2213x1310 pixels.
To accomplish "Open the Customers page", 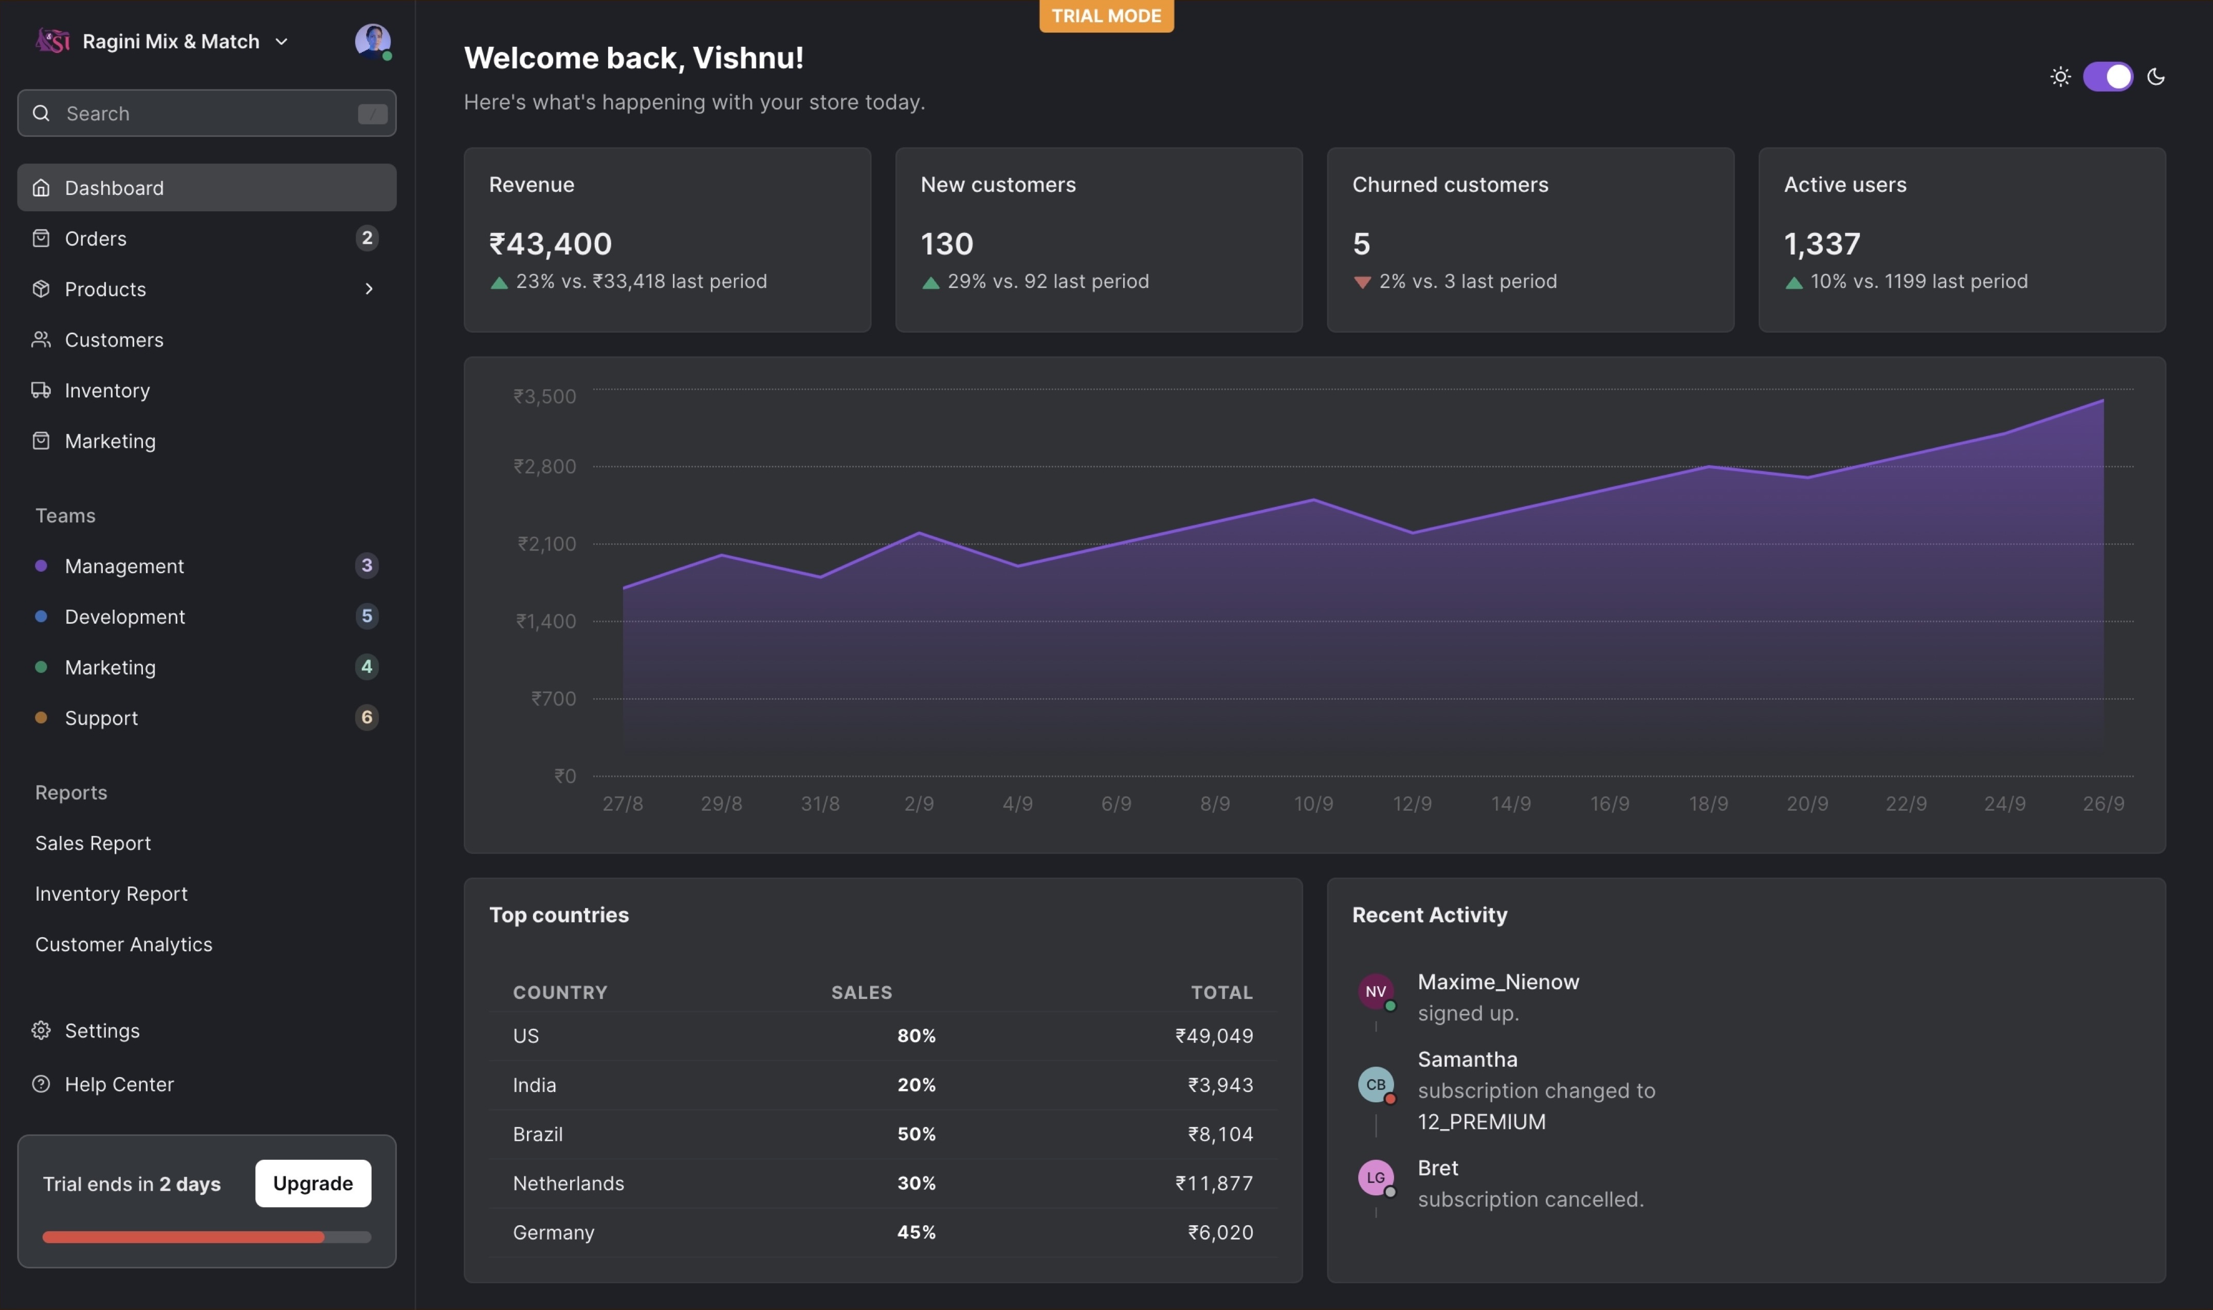I will point(207,340).
